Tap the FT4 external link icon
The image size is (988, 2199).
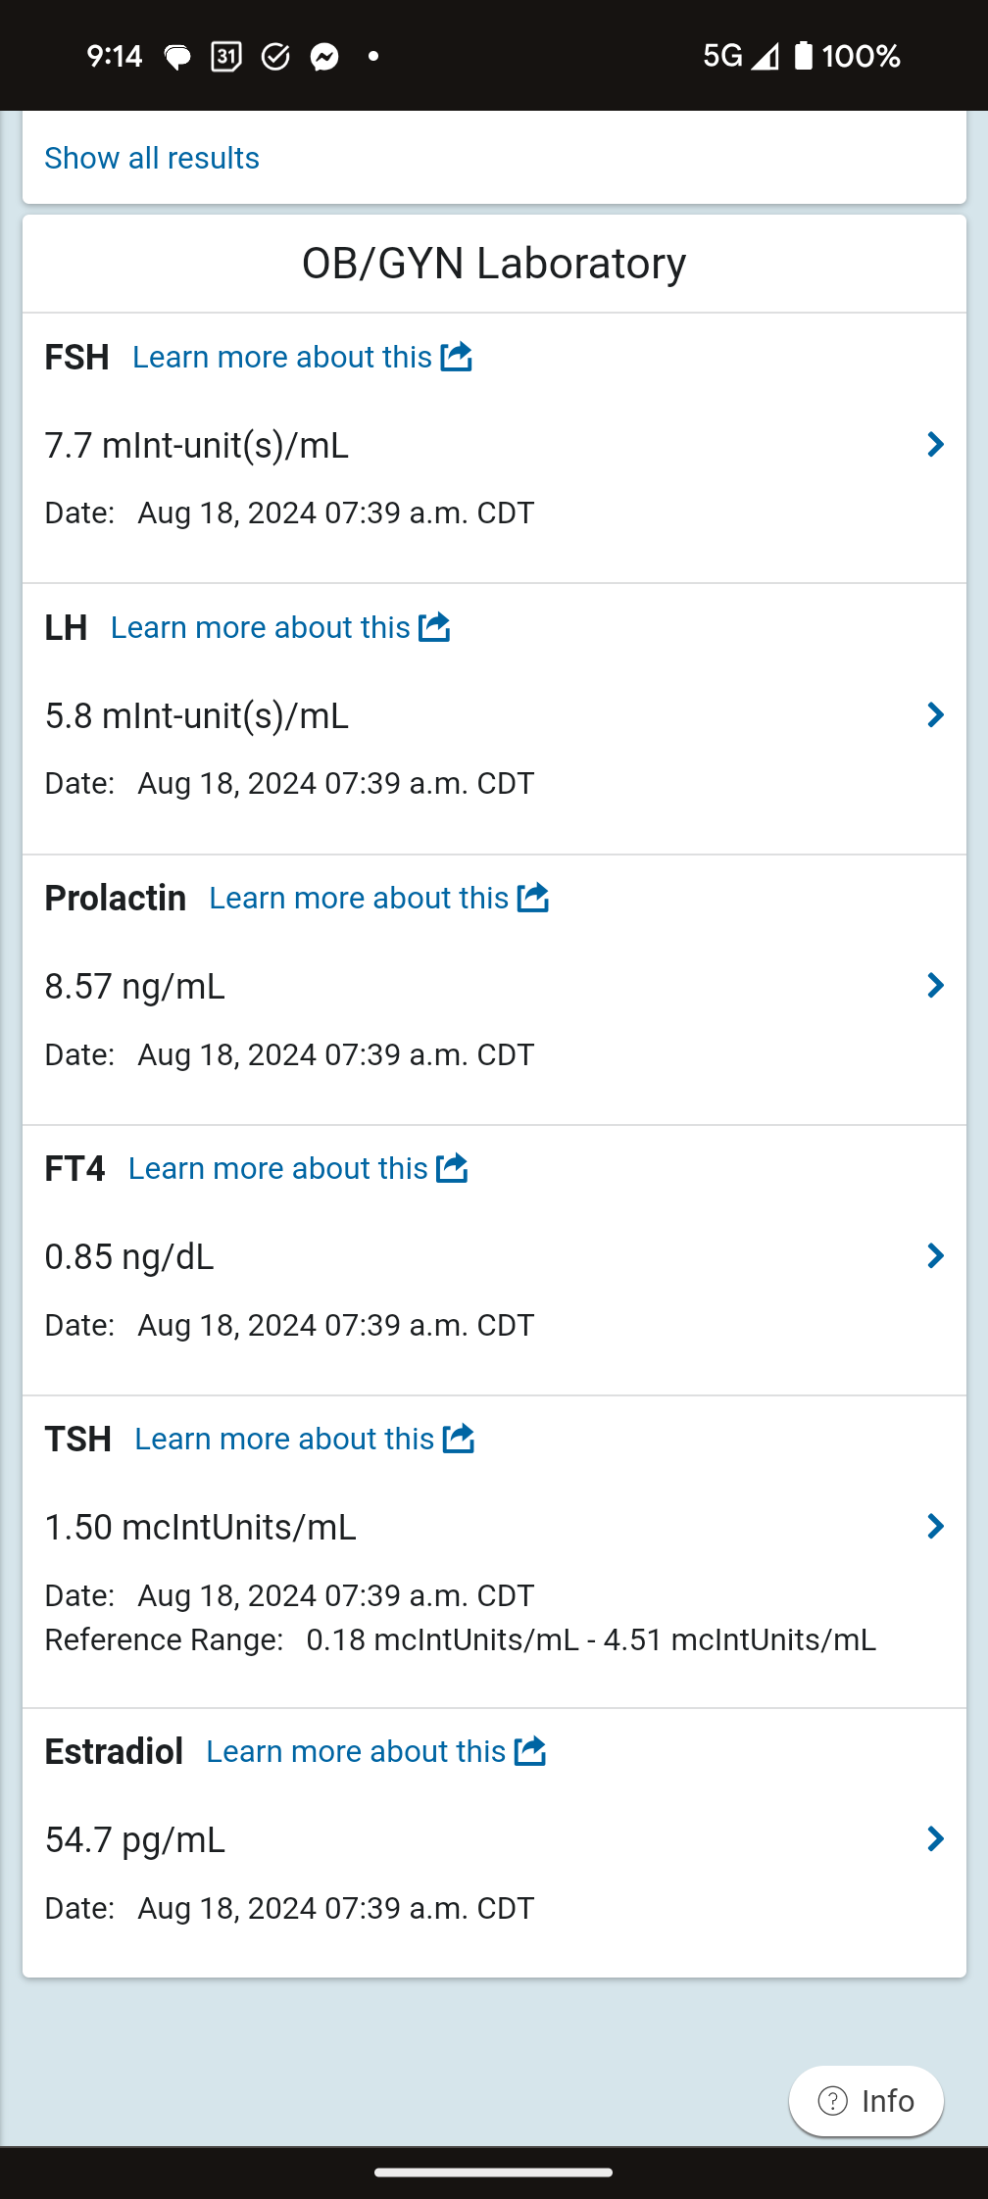452,1168
